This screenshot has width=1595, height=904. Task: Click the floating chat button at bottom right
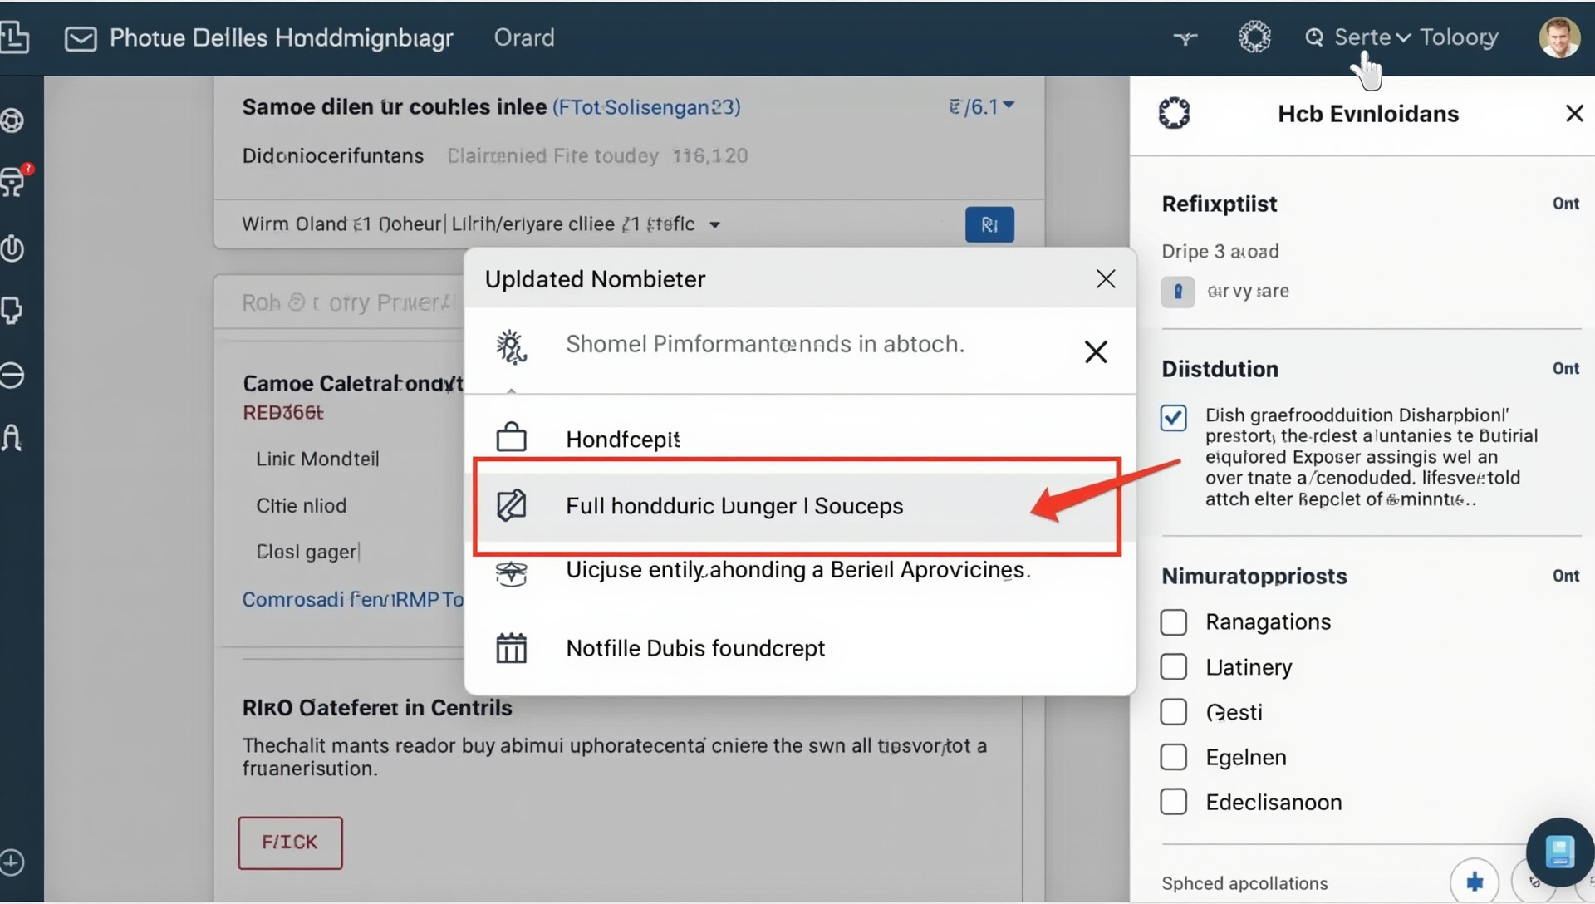coord(1558,852)
